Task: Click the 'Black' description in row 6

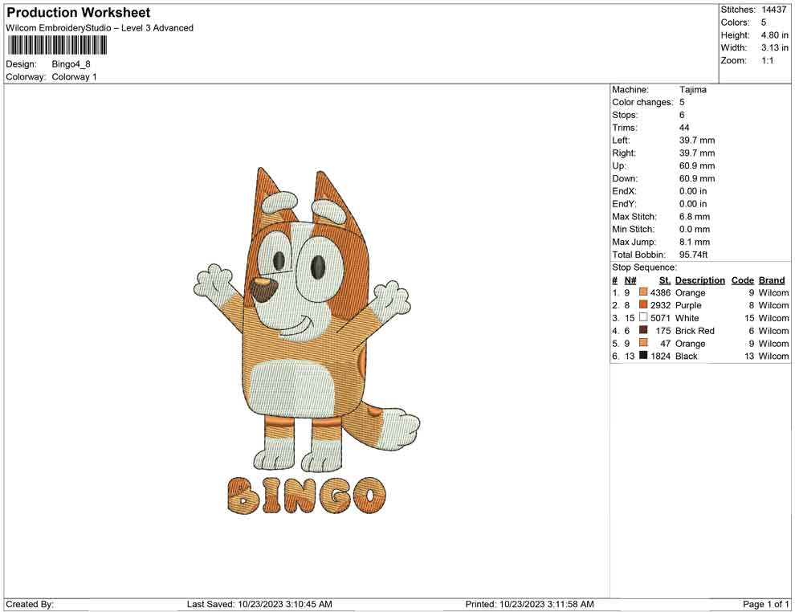Action: pyautogui.click(x=686, y=356)
